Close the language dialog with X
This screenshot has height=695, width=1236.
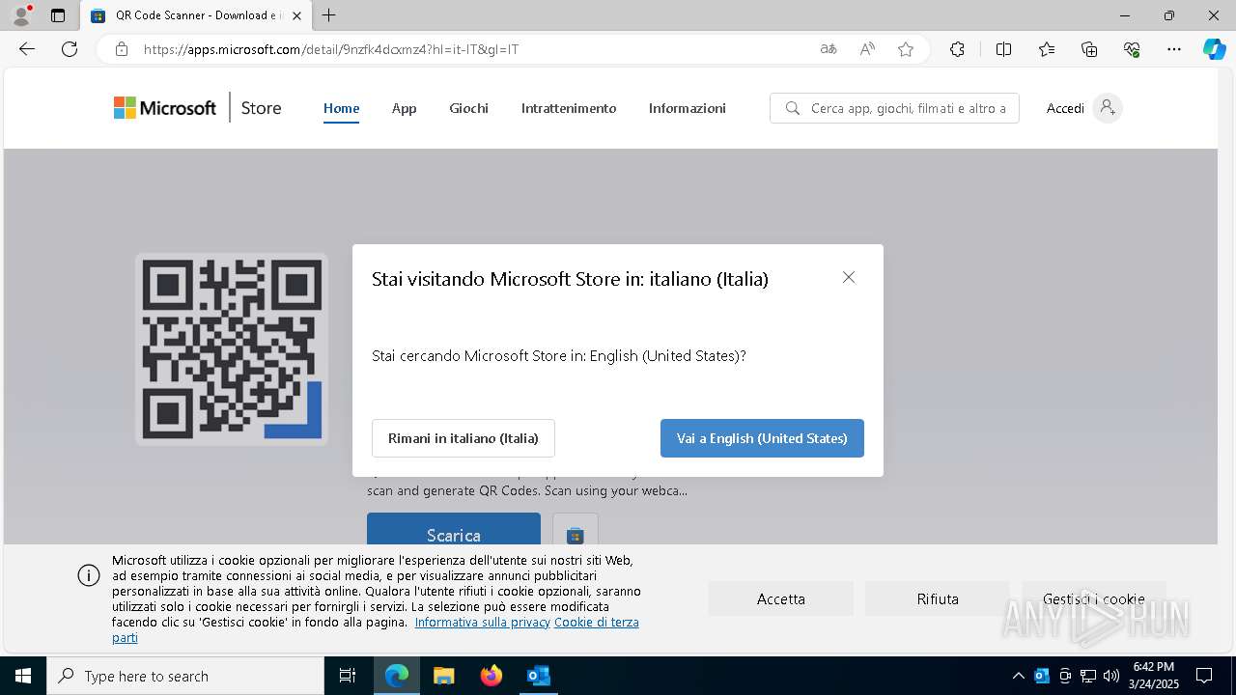coord(849,277)
